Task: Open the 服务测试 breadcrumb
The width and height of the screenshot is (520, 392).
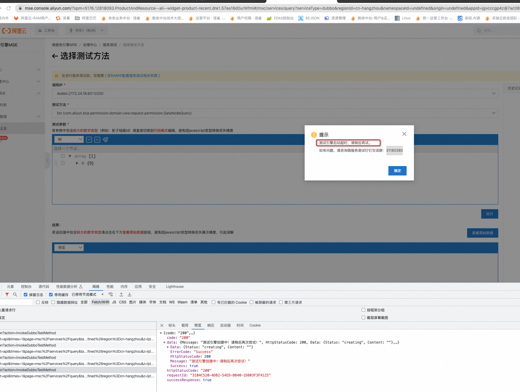Action: pyautogui.click(x=110, y=45)
